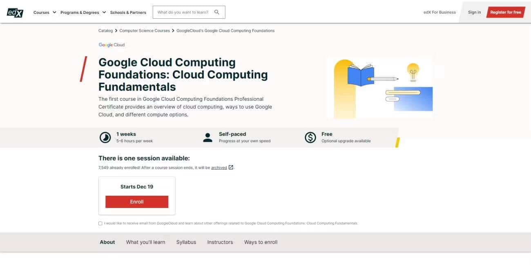Click Optional upgrade available text
The height and width of the screenshot is (265, 531).
[346, 141]
